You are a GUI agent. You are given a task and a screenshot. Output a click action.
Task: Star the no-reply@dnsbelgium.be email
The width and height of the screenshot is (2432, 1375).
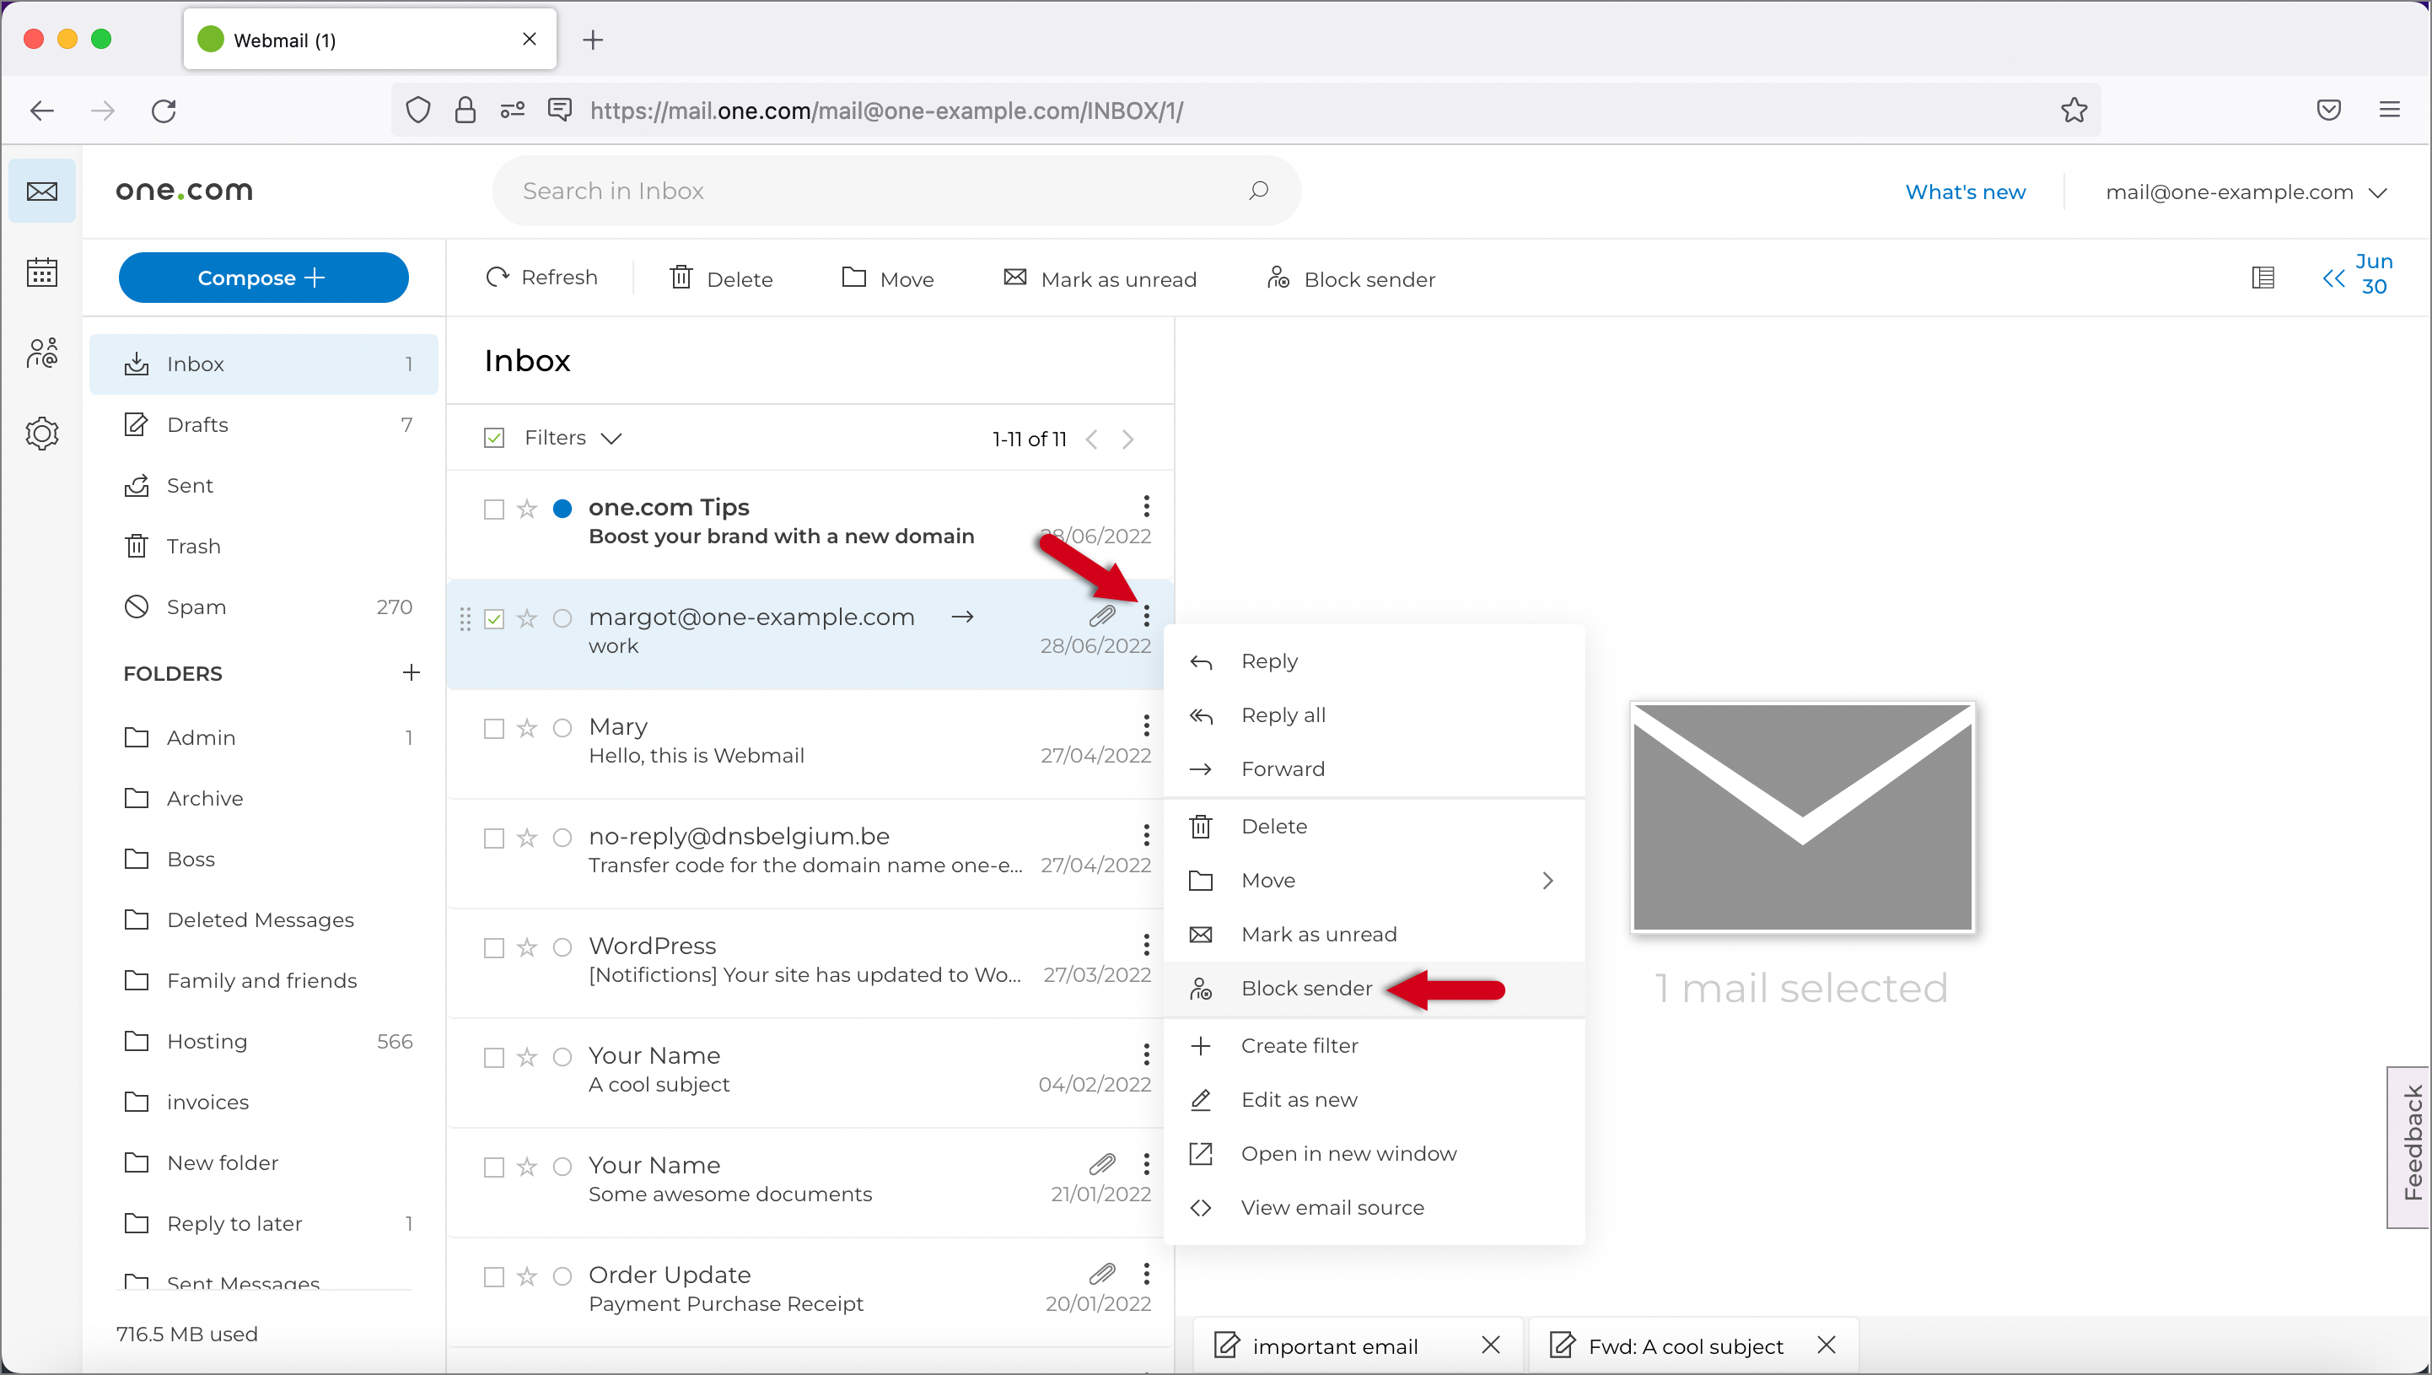pos(528,838)
